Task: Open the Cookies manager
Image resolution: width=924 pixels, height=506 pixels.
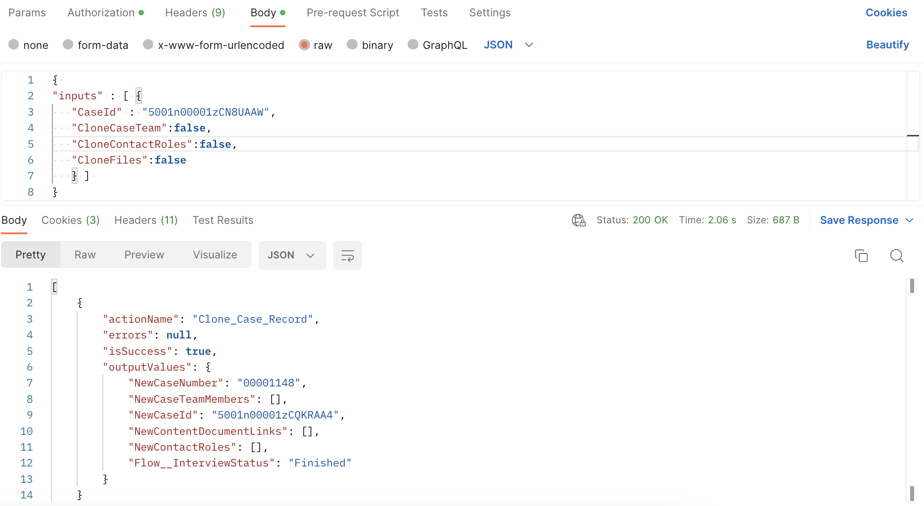Action: (886, 12)
